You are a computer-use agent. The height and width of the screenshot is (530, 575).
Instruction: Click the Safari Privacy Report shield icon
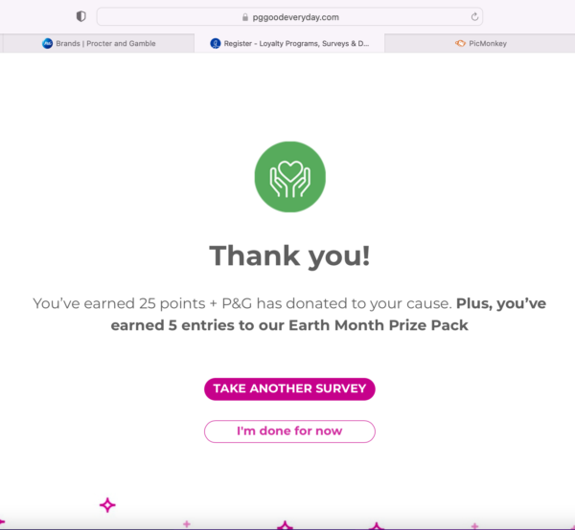[80, 16]
